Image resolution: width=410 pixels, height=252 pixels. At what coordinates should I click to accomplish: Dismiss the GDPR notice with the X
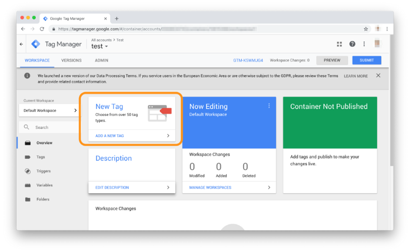point(378,76)
